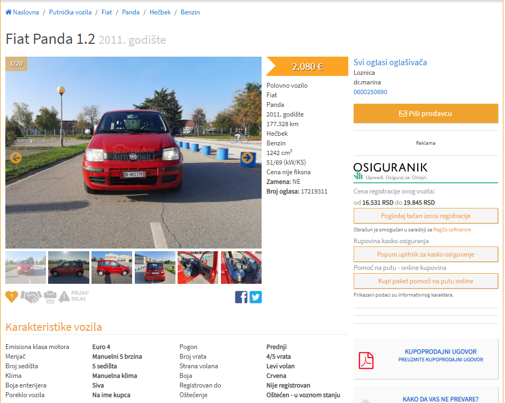Print the ad using printer icon

point(50,297)
